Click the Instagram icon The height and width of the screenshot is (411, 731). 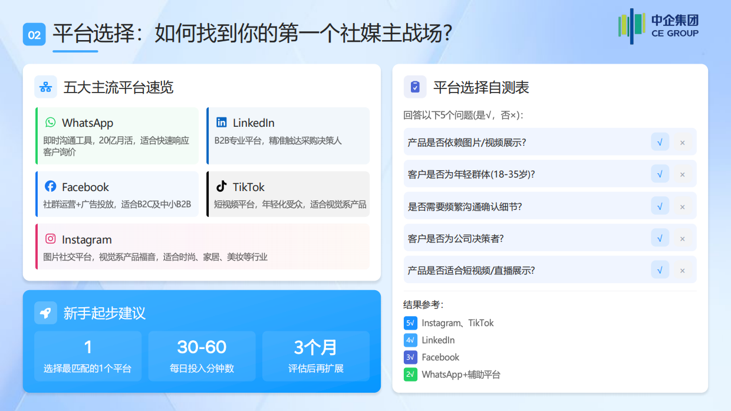(50, 239)
